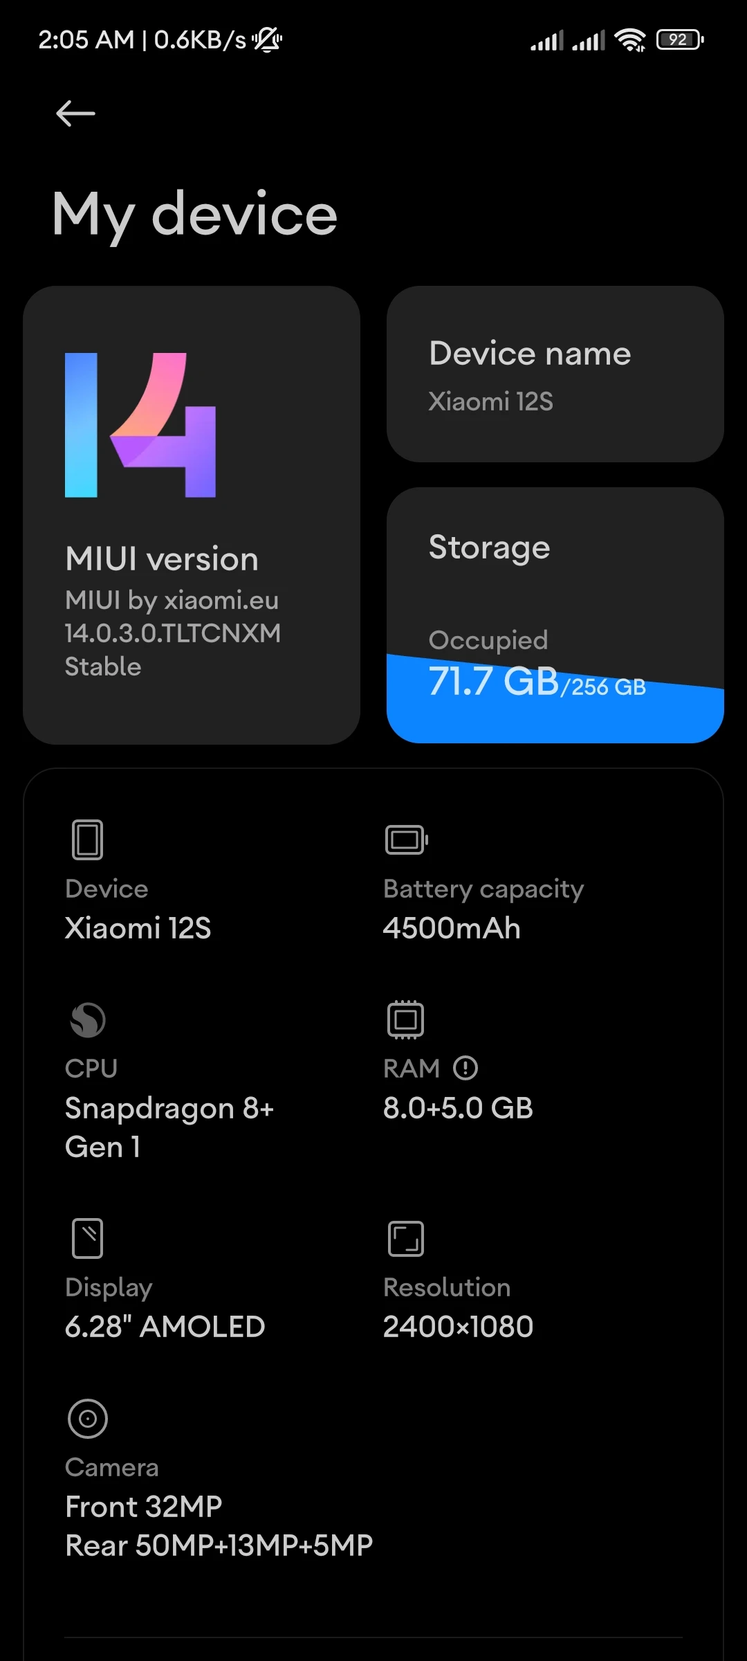
Task: Open the Device name card
Action: pyautogui.click(x=555, y=374)
